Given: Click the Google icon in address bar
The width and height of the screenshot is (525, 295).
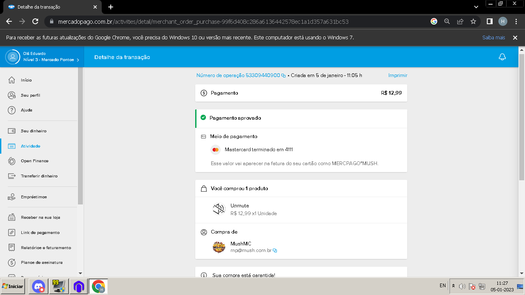Looking at the screenshot, I should [x=434, y=21].
